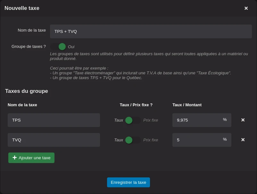Select 'Prix fixe' label in the TPS row
257x194 pixels.
click(x=151, y=120)
